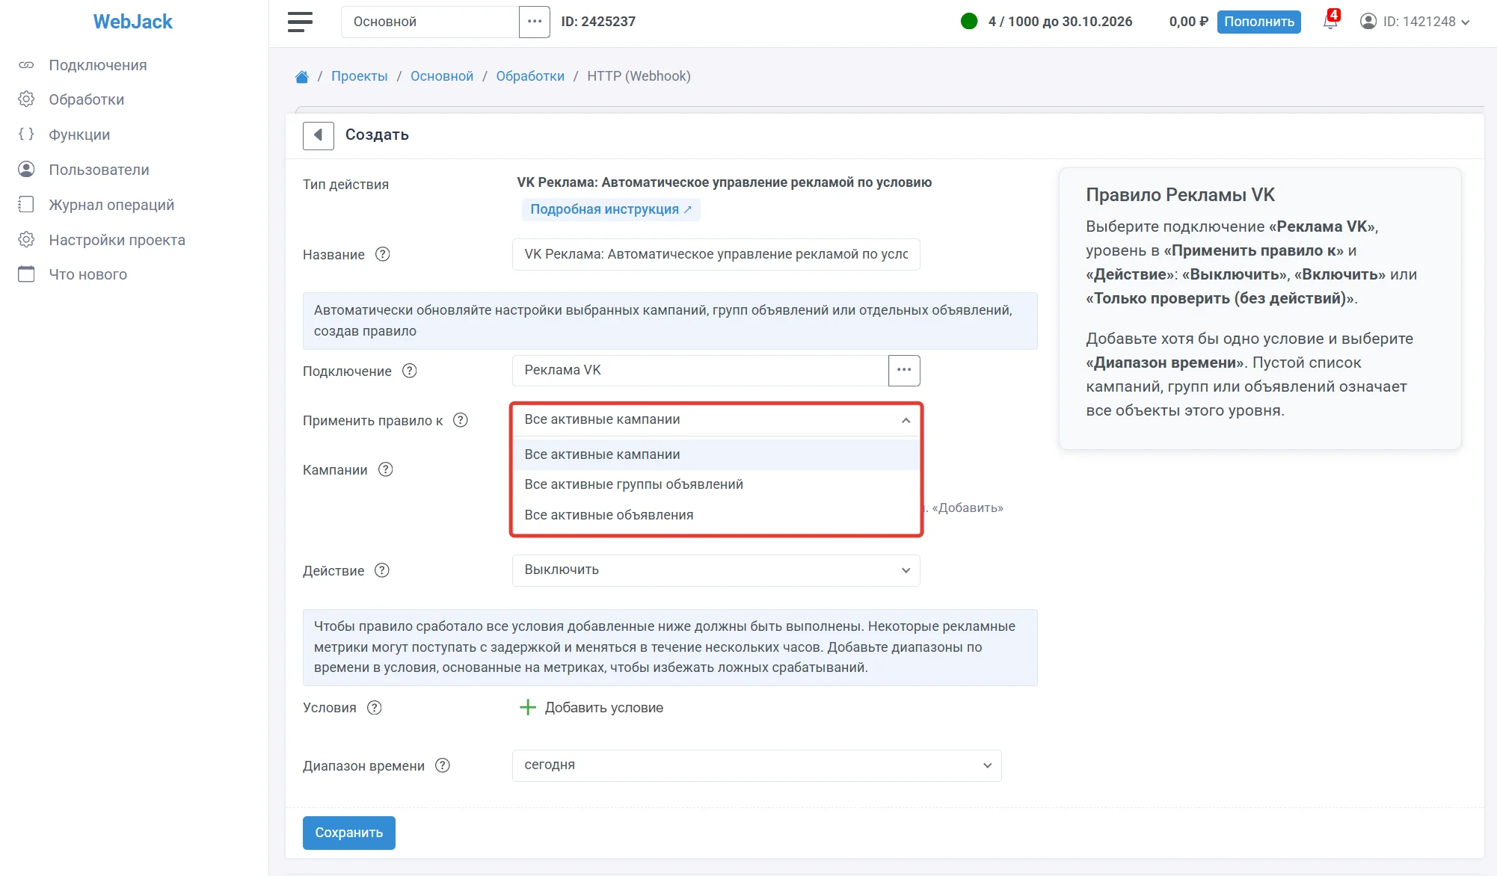Toggle the hamburger sidebar menu icon
The height and width of the screenshot is (876, 1497).
300,22
